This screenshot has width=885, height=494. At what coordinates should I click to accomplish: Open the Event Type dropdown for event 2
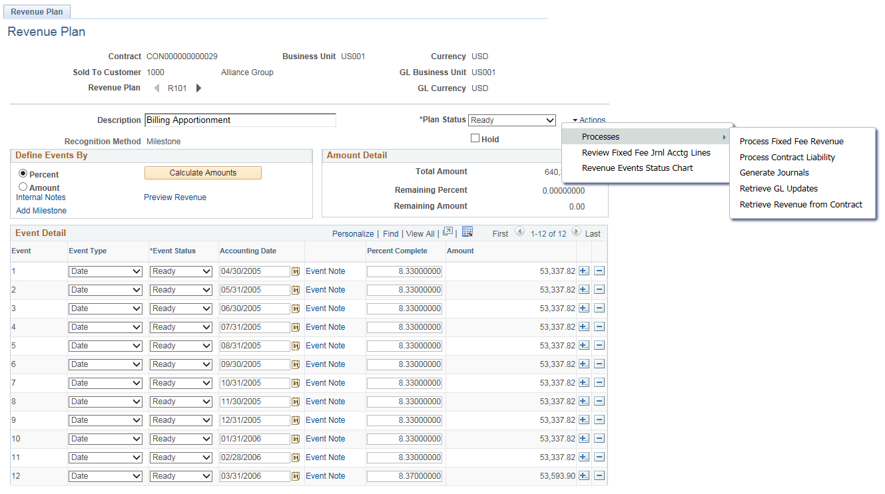click(x=105, y=289)
